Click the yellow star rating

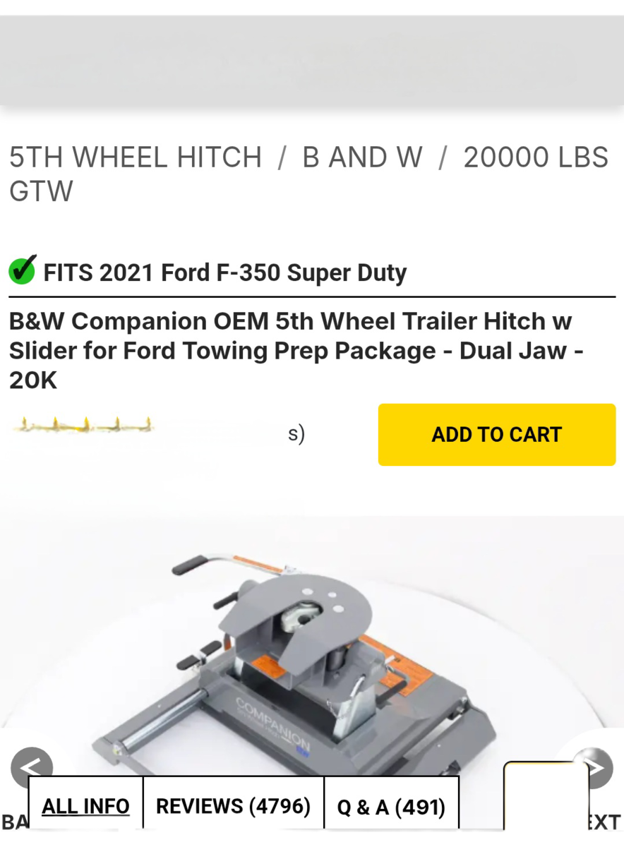pos(83,426)
